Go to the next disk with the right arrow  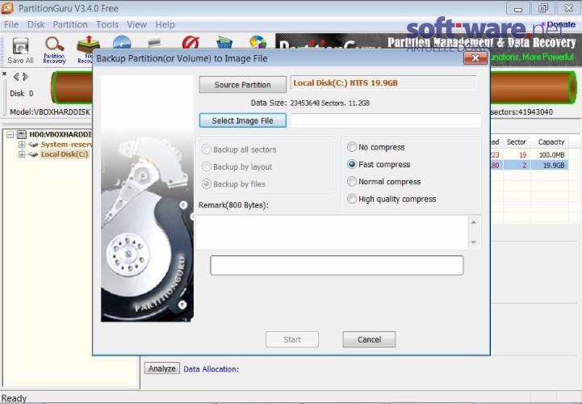click(25, 77)
